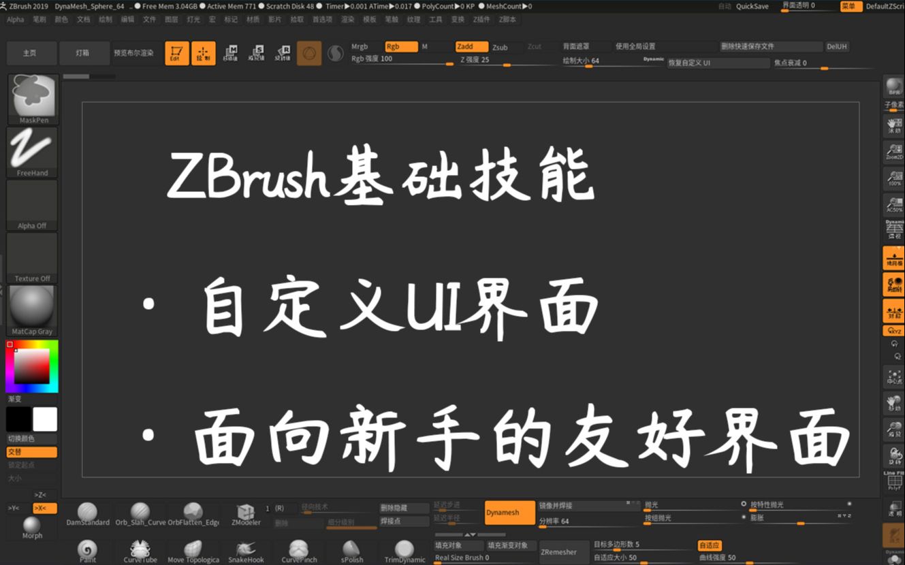Click the QuickSave button
The image size is (905, 565).
pyautogui.click(x=752, y=6)
